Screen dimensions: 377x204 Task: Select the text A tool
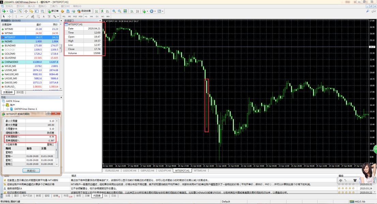(44, 16)
